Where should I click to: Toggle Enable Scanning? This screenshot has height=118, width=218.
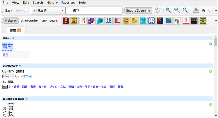point(138,10)
